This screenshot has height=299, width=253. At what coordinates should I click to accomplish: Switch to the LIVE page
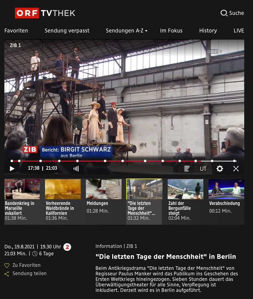pyautogui.click(x=239, y=31)
